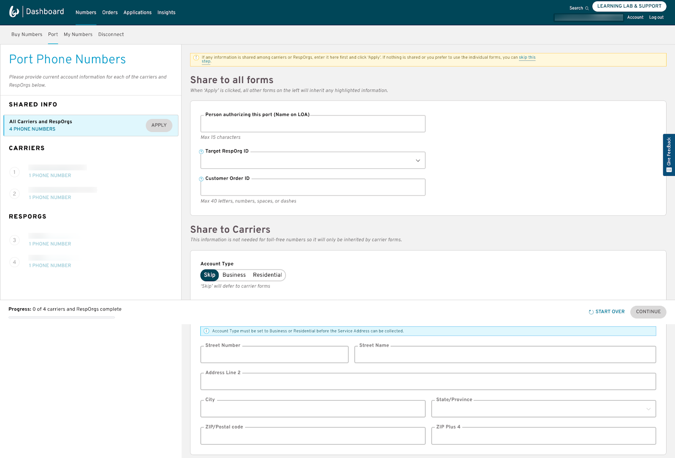Click the progress bar under Progress text
This screenshot has height=458, width=675.
62,317
